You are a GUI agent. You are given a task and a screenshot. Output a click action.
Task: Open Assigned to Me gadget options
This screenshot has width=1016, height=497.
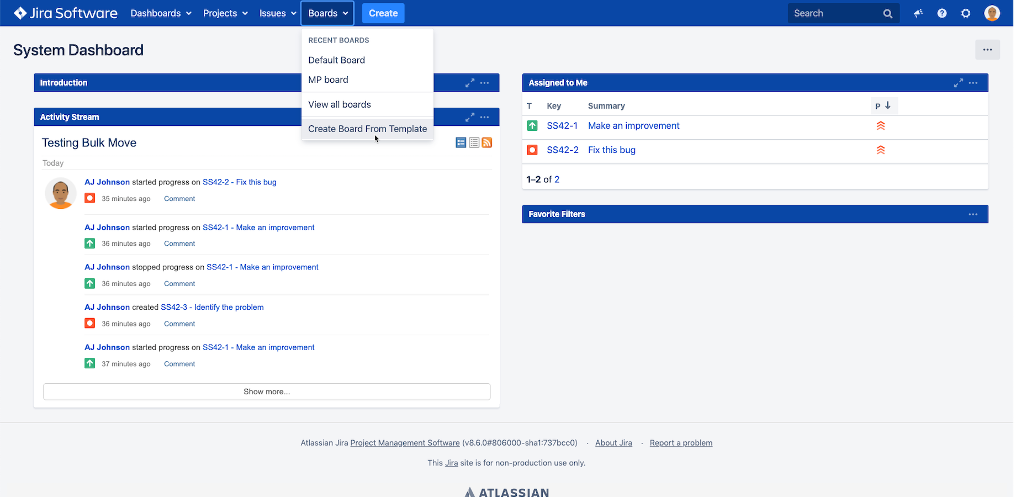point(973,83)
